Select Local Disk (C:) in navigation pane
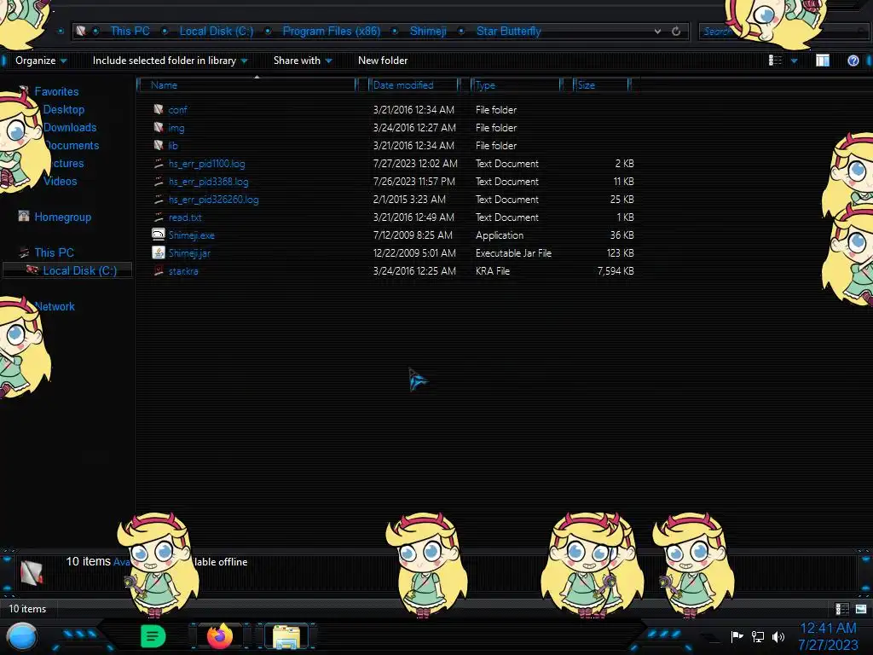Image resolution: width=873 pixels, height=655 pixels. pyautogui.click(x=79, y=270)
